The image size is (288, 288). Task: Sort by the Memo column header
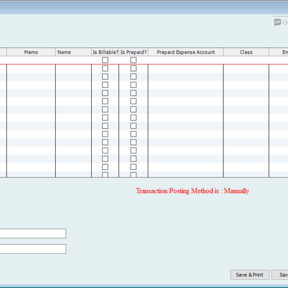tap(31, 52)
